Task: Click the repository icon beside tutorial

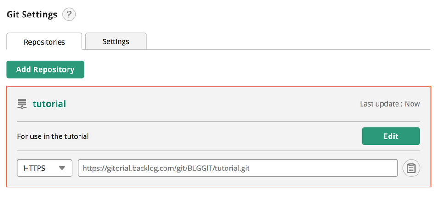Action: (22, 104)
